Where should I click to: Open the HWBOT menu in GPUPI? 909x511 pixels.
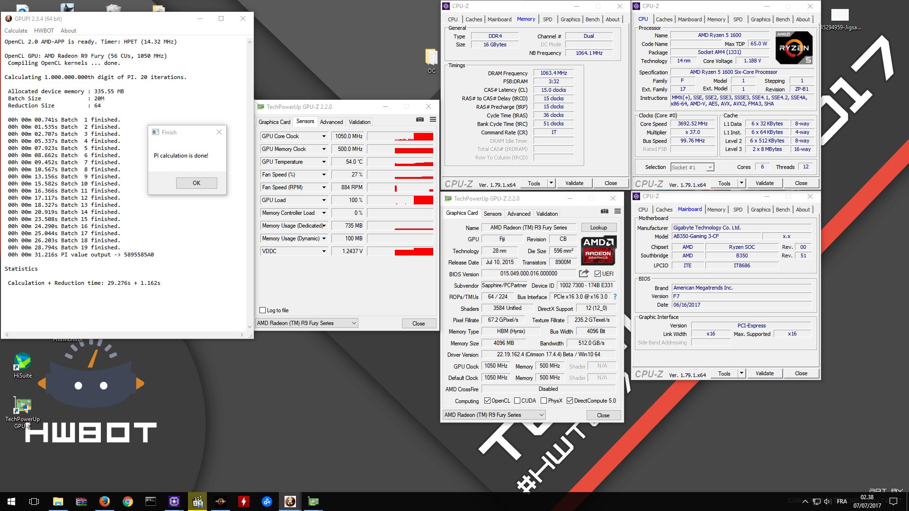(44, 31)
